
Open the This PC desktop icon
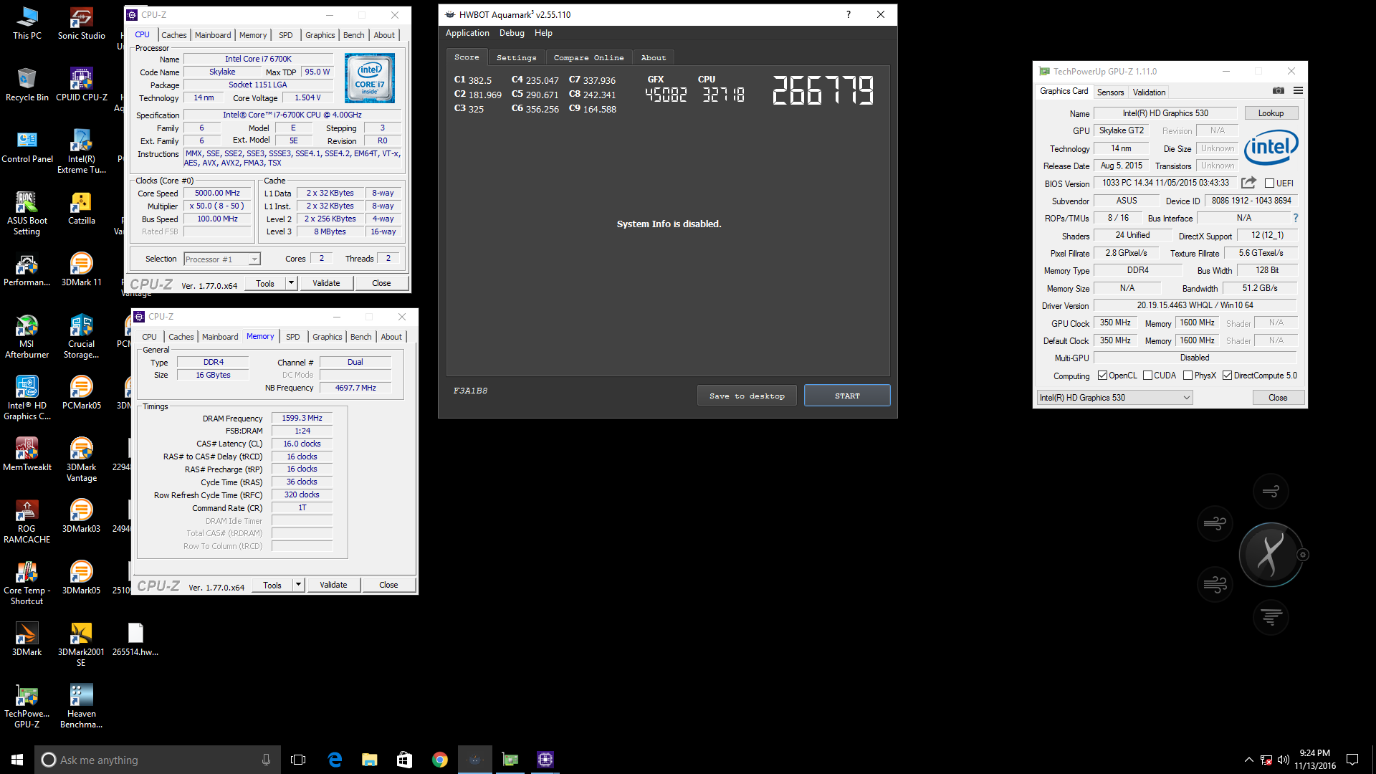pyautogui.click(x=27, y=23)
